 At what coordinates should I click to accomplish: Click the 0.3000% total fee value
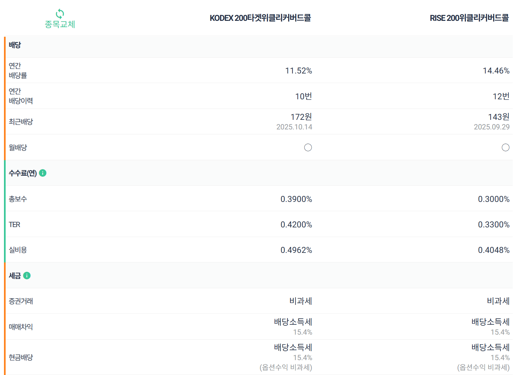tap(494, 199)
